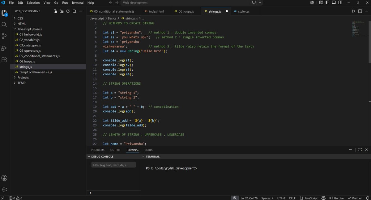Create a new folder in explorer
371x200 pixels.
click(x=62, y=11)
